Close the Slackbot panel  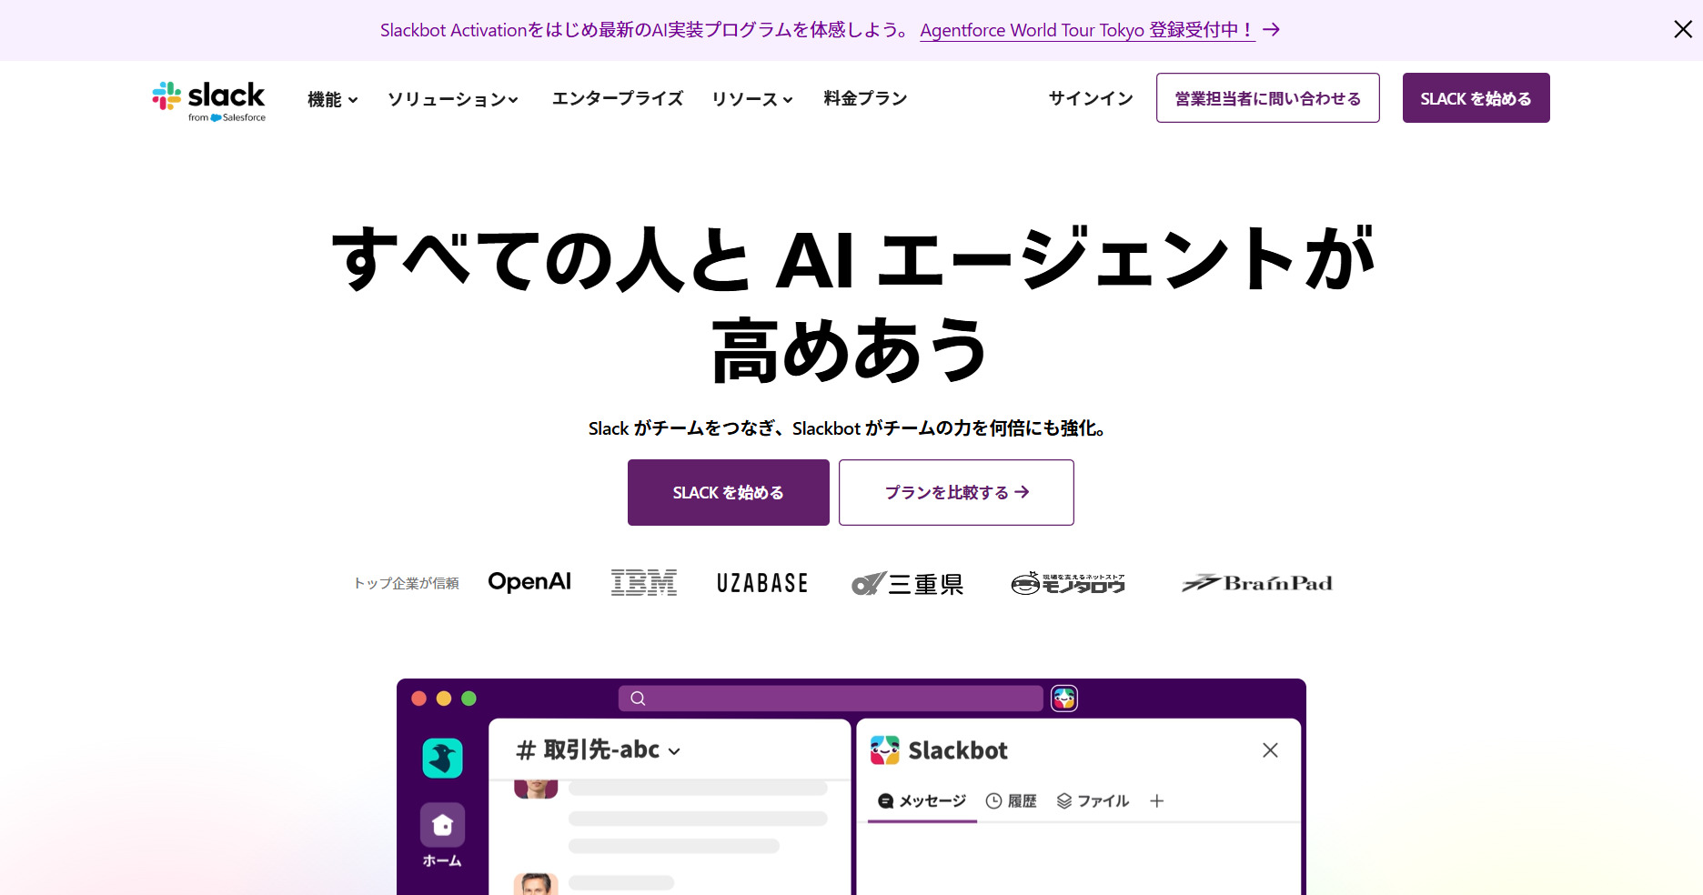(1270, 750)
